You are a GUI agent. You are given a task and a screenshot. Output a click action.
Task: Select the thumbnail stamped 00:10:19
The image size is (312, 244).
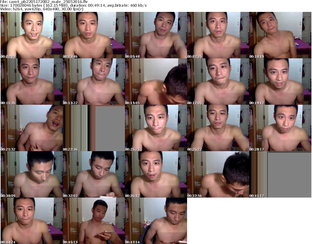280,35
